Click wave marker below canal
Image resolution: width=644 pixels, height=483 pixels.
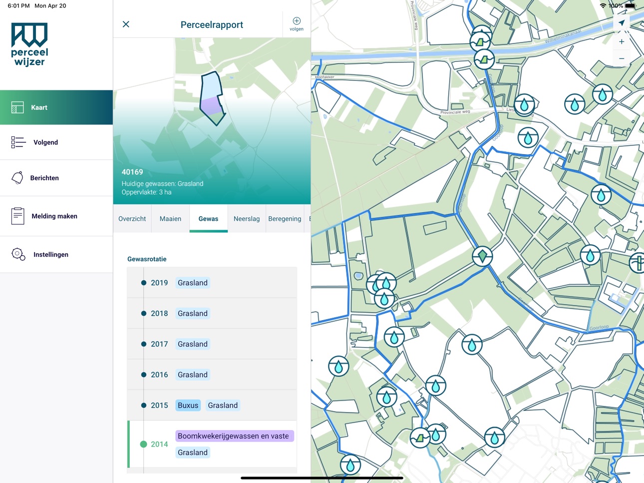pos(484,60)
